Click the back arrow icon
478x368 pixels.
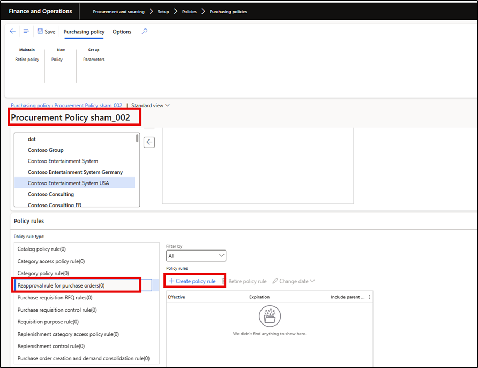coord(13,32)
